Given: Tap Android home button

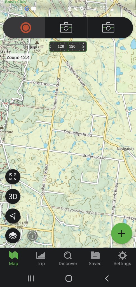Looking at the screenshot, I should [x=69, y=278].
